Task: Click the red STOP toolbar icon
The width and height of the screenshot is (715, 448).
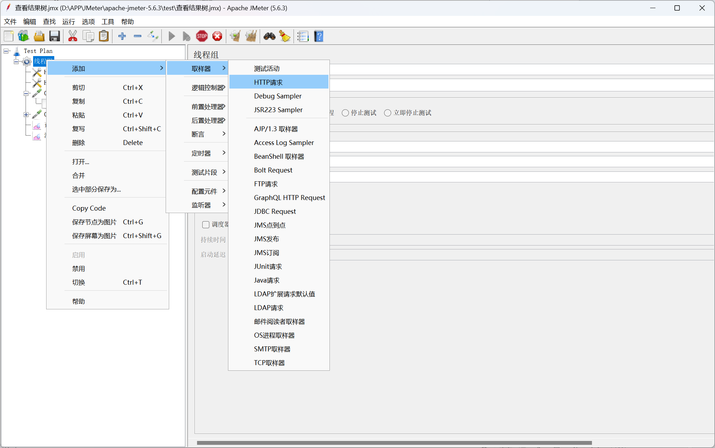Action: (x=202, y=36)
